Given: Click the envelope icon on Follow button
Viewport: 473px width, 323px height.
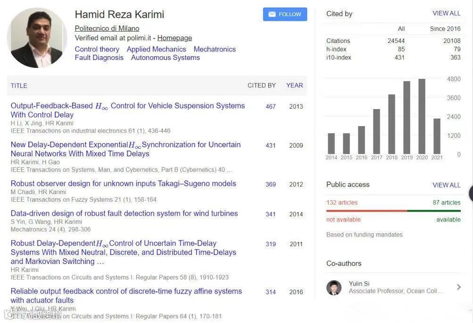Looking at the screenshot, I should 272,14.
